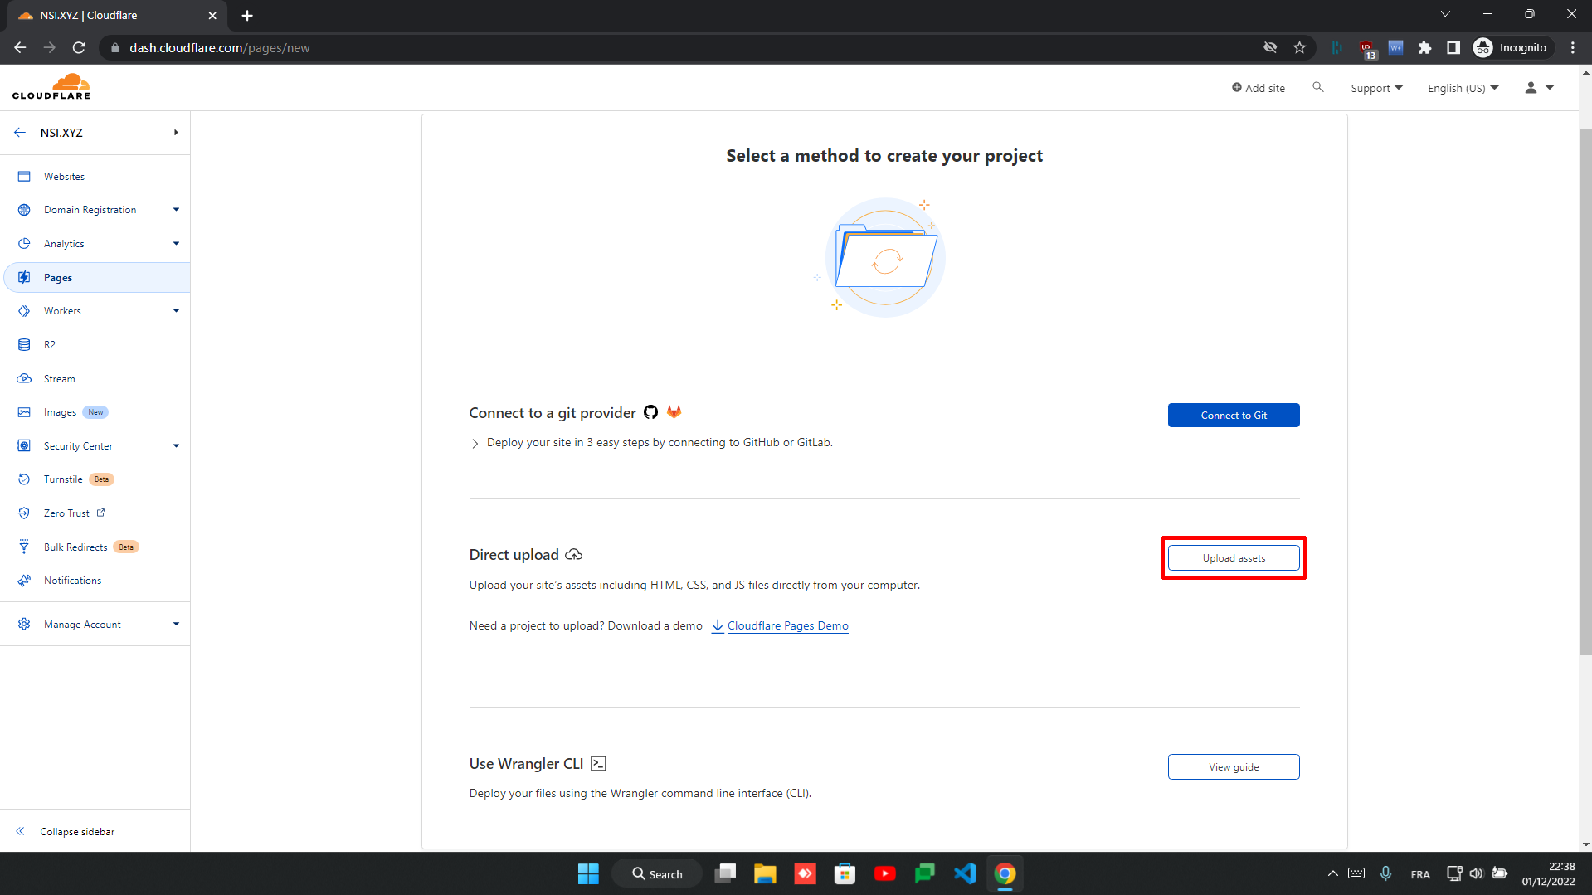1592x895 pixels.
Task: Expand the Analytics sidebar section
Action: pos(63,243)
